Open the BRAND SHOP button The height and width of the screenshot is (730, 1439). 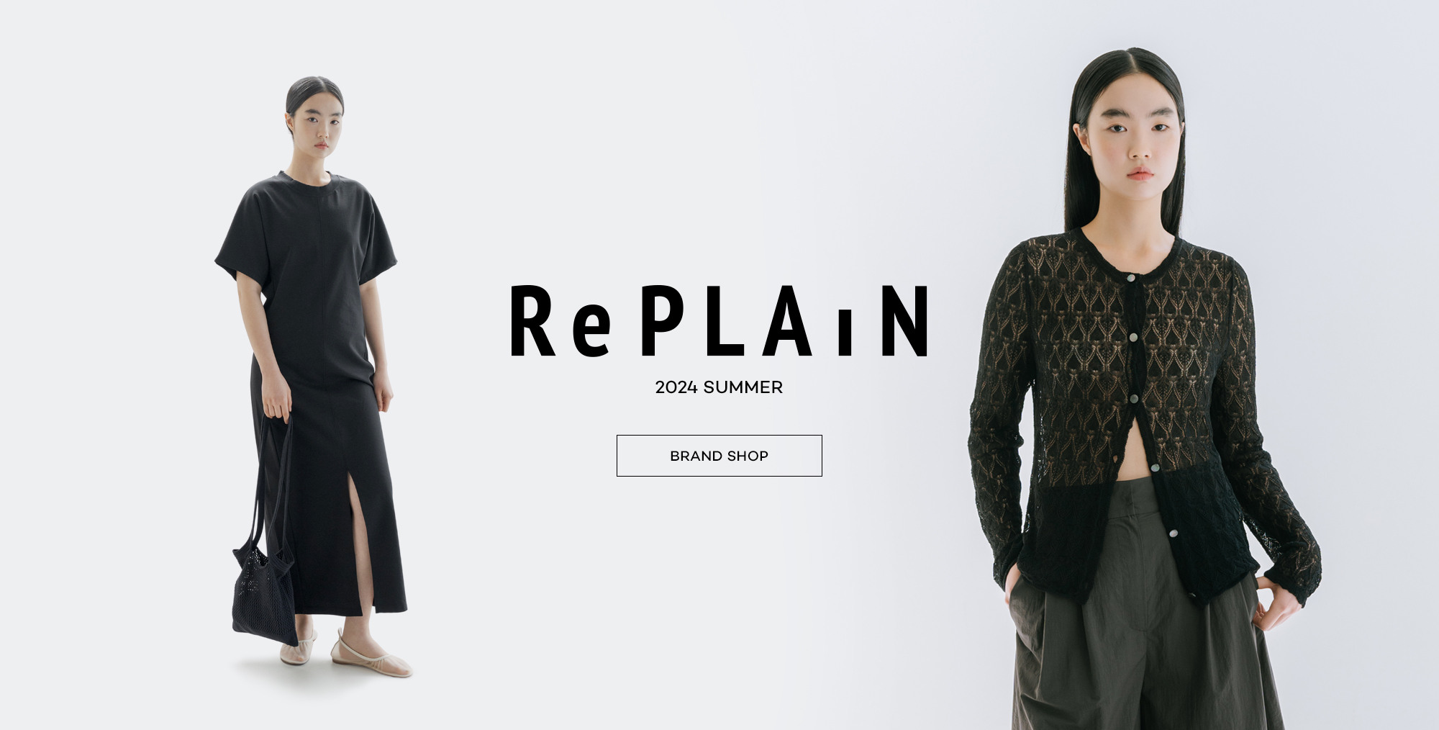719,456
